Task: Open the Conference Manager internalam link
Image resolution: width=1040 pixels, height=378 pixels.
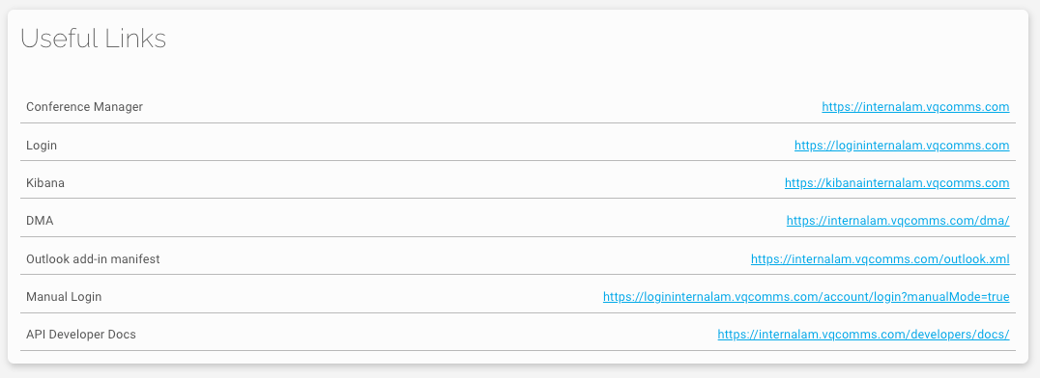Action: point(915,107)
